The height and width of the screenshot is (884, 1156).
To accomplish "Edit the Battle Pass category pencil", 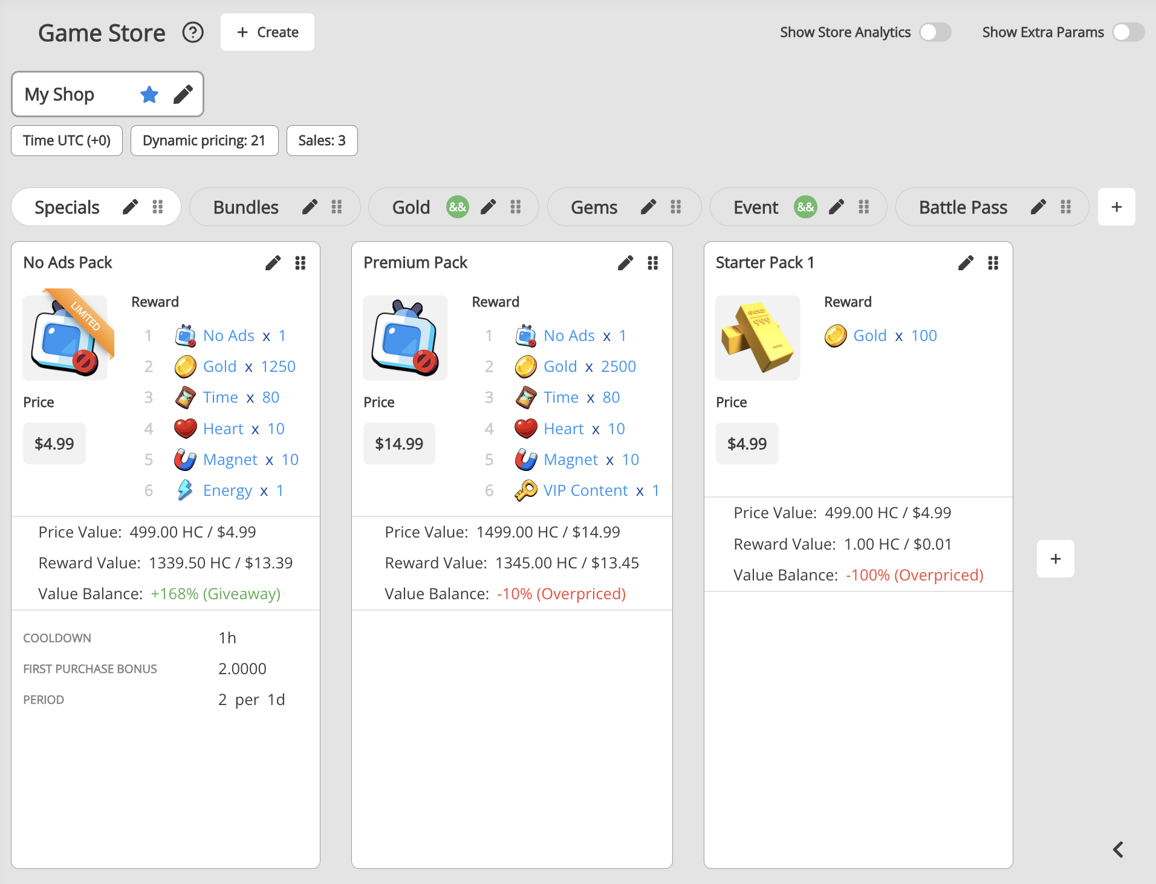I will pos(1037,207).
